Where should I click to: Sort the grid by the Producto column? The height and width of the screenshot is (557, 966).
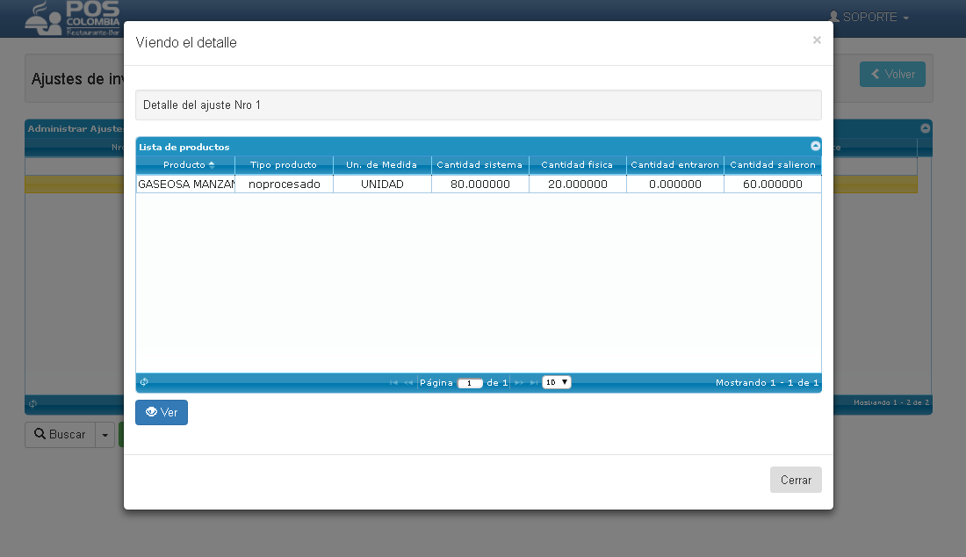click(x=184, y=164)
